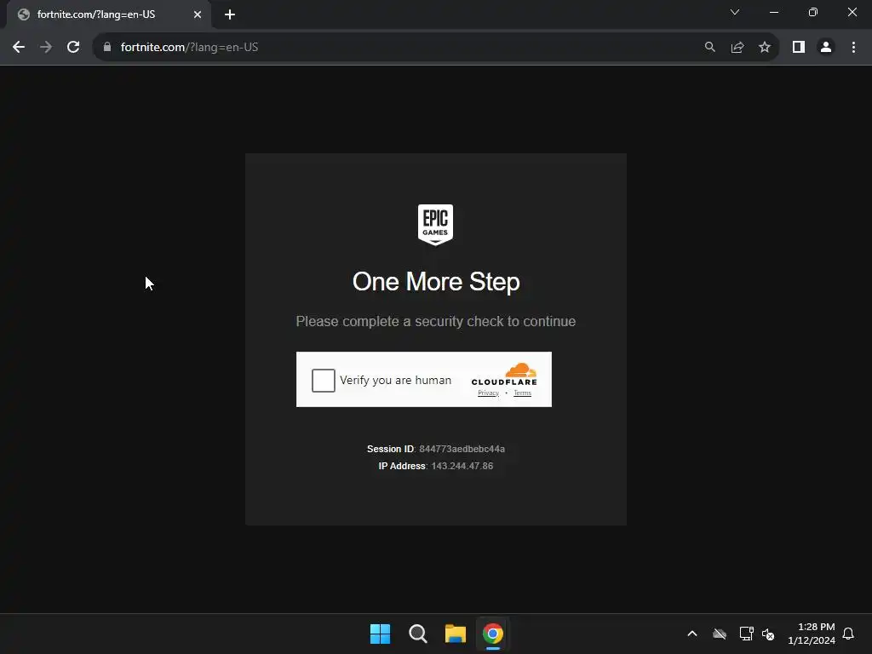This screenshot has height=654, width=872.
Task: Show hidden system tray icons
Action: tap(692, 634)
